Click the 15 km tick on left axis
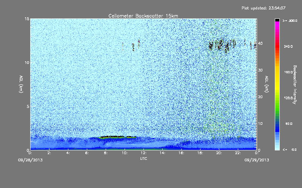The height and width of the screenshot is (188, 302). pyautogui.click(x=27, y=19)
